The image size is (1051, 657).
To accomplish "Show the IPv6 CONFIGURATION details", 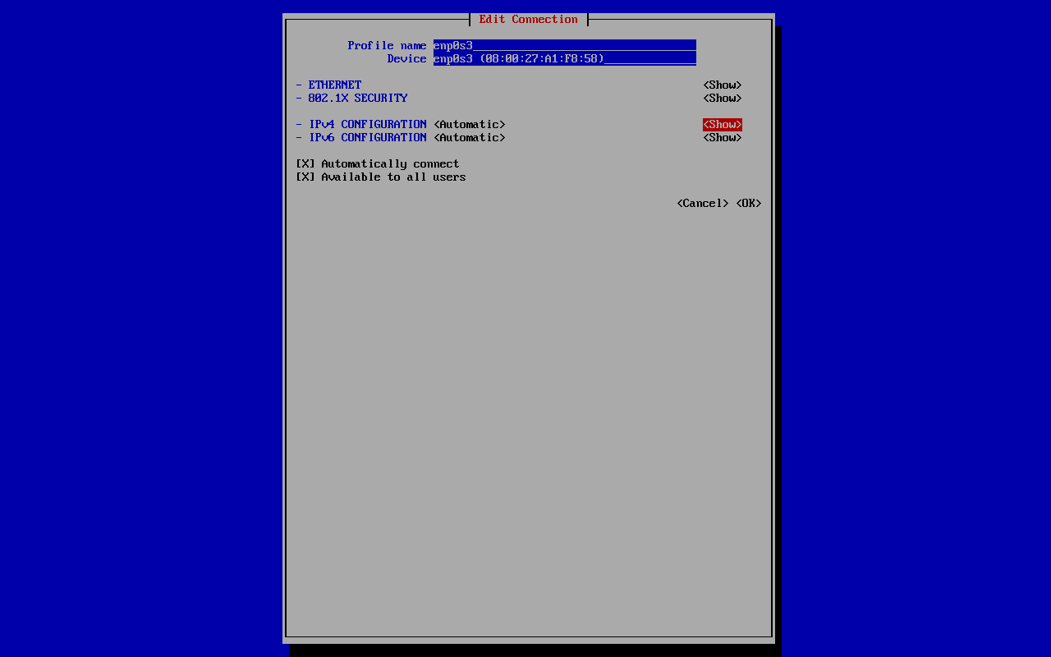I will (722, 138).
